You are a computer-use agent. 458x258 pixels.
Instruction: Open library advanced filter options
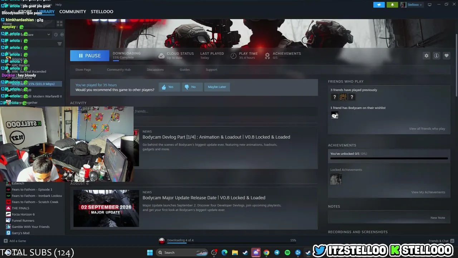(x=59, y=44)
